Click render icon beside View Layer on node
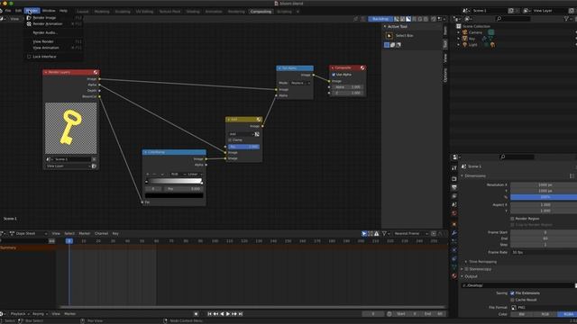 coord(94,166)
